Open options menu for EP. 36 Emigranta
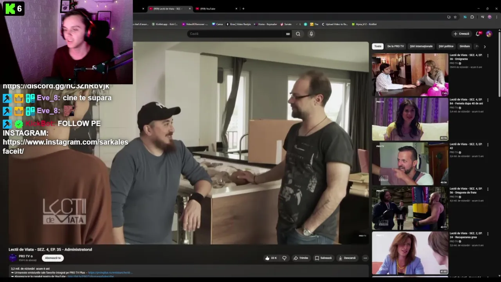 (488, 56)
